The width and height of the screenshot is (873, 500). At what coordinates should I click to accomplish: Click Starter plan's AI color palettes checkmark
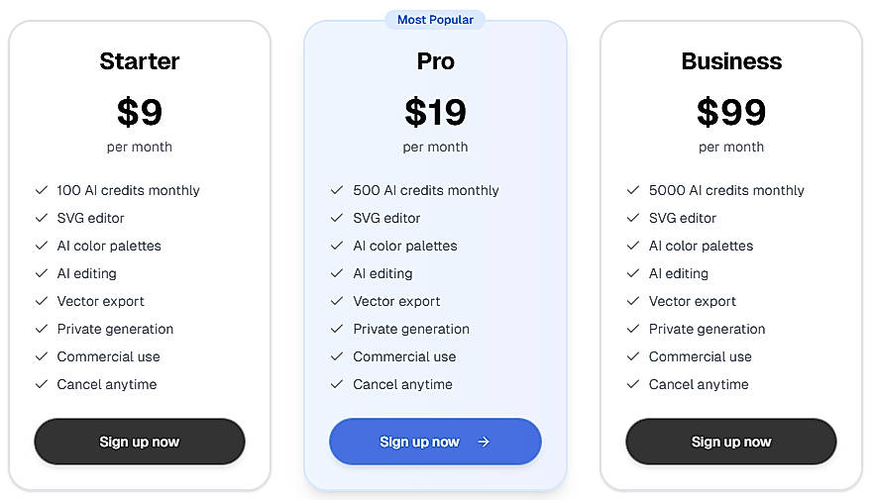tap(42, 246)
